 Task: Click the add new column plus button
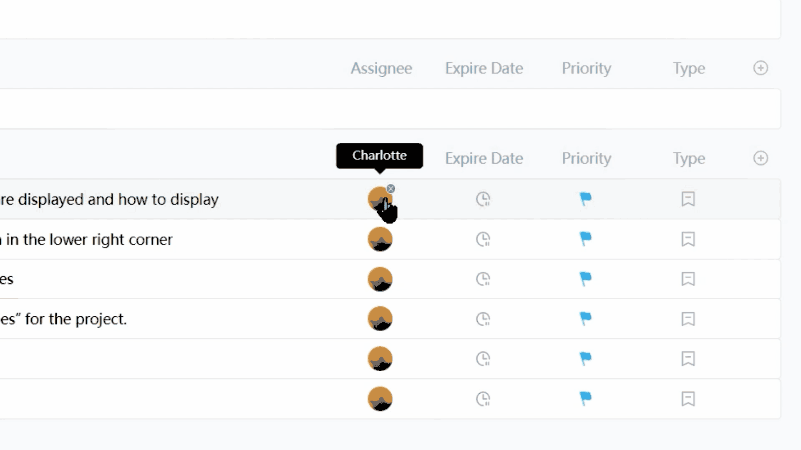[x=761, y=67]
